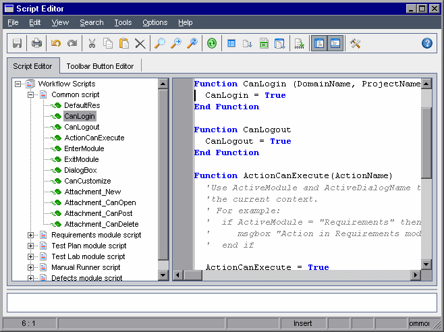Open the Tools menu
The image size is (444, 332).
(x=123, y=22)
